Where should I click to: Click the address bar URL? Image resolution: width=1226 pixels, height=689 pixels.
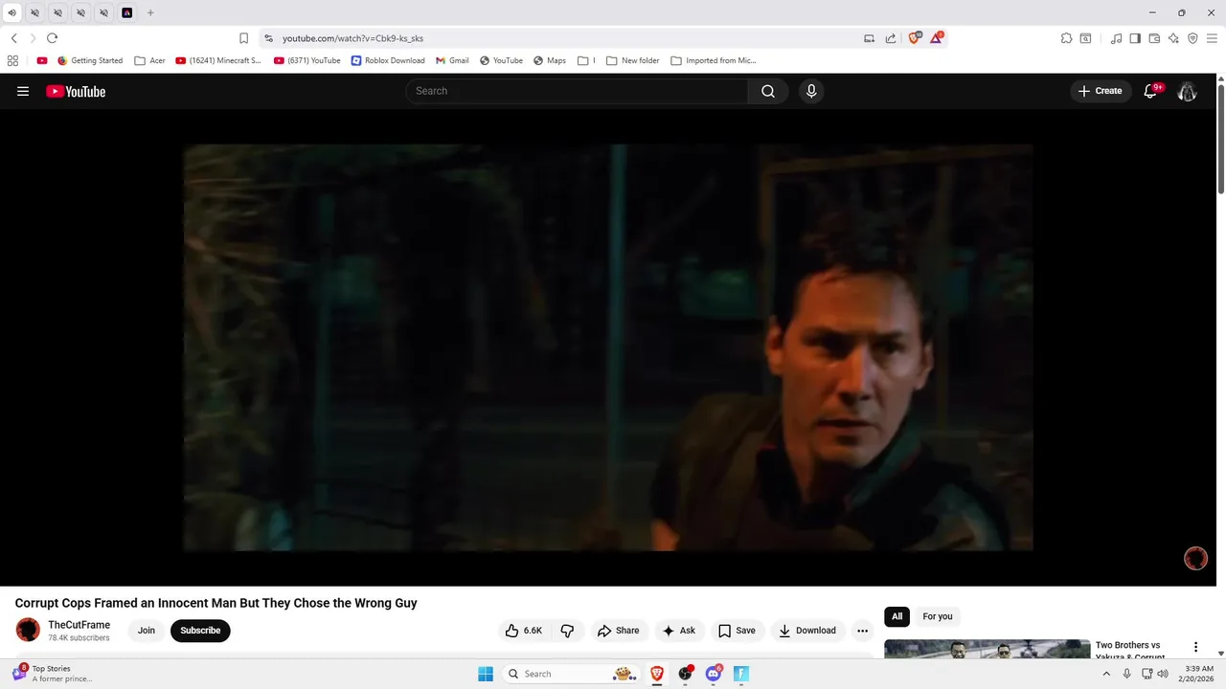coord(352,38)
